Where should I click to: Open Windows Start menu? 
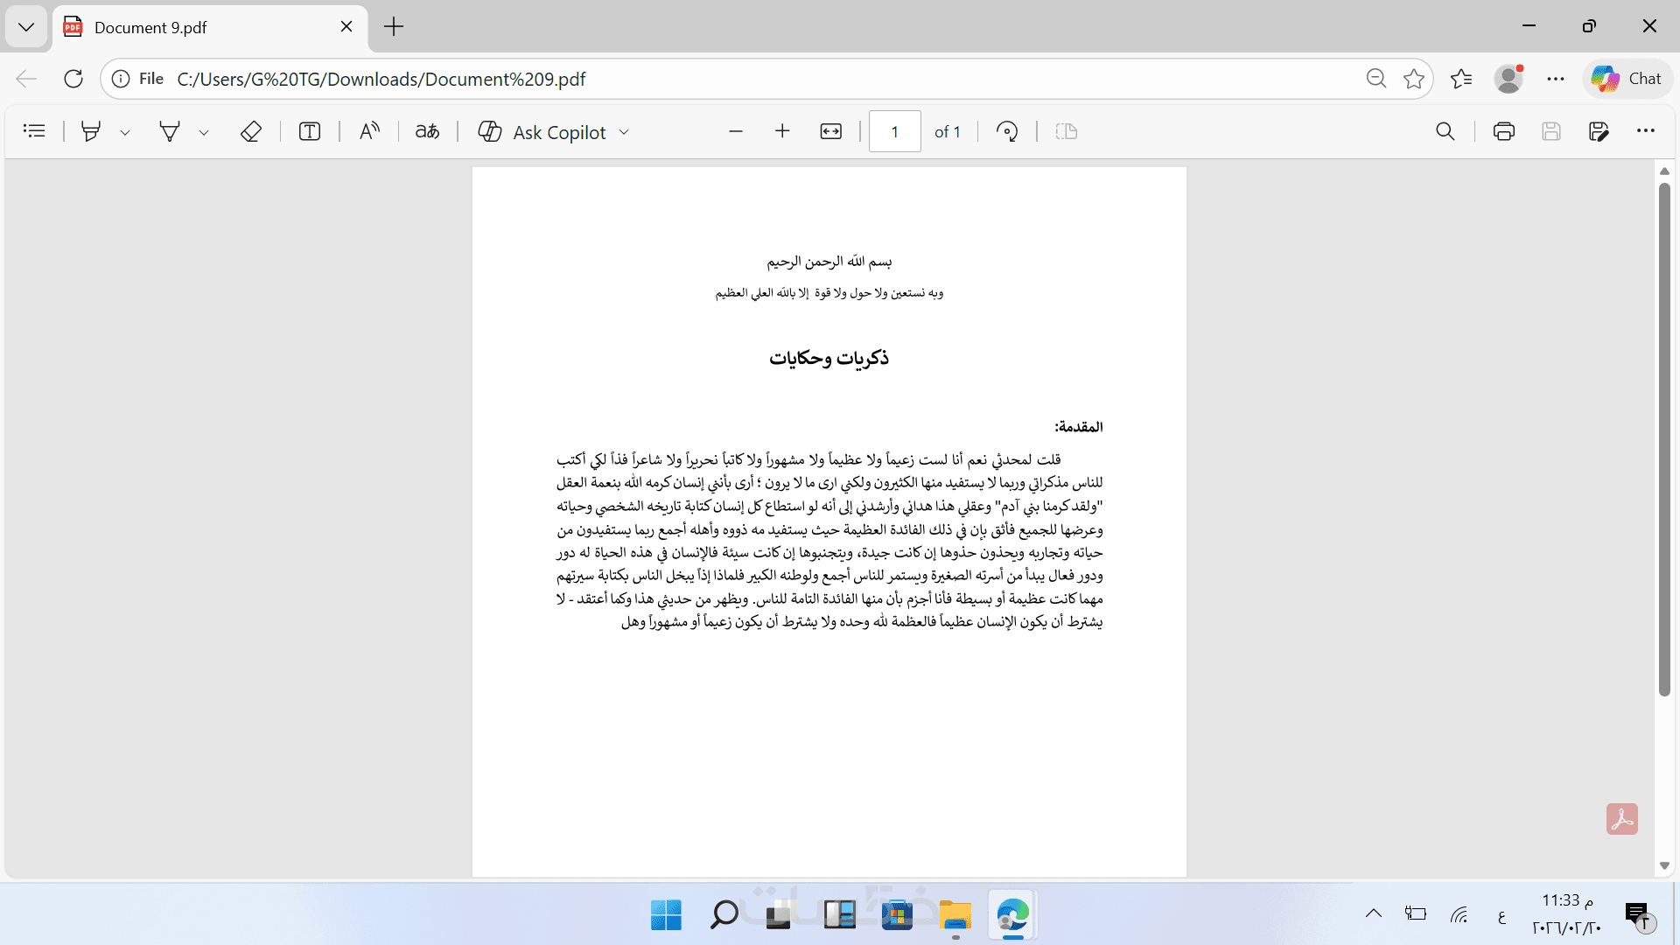pyautogui.click(x=666, y=915)
